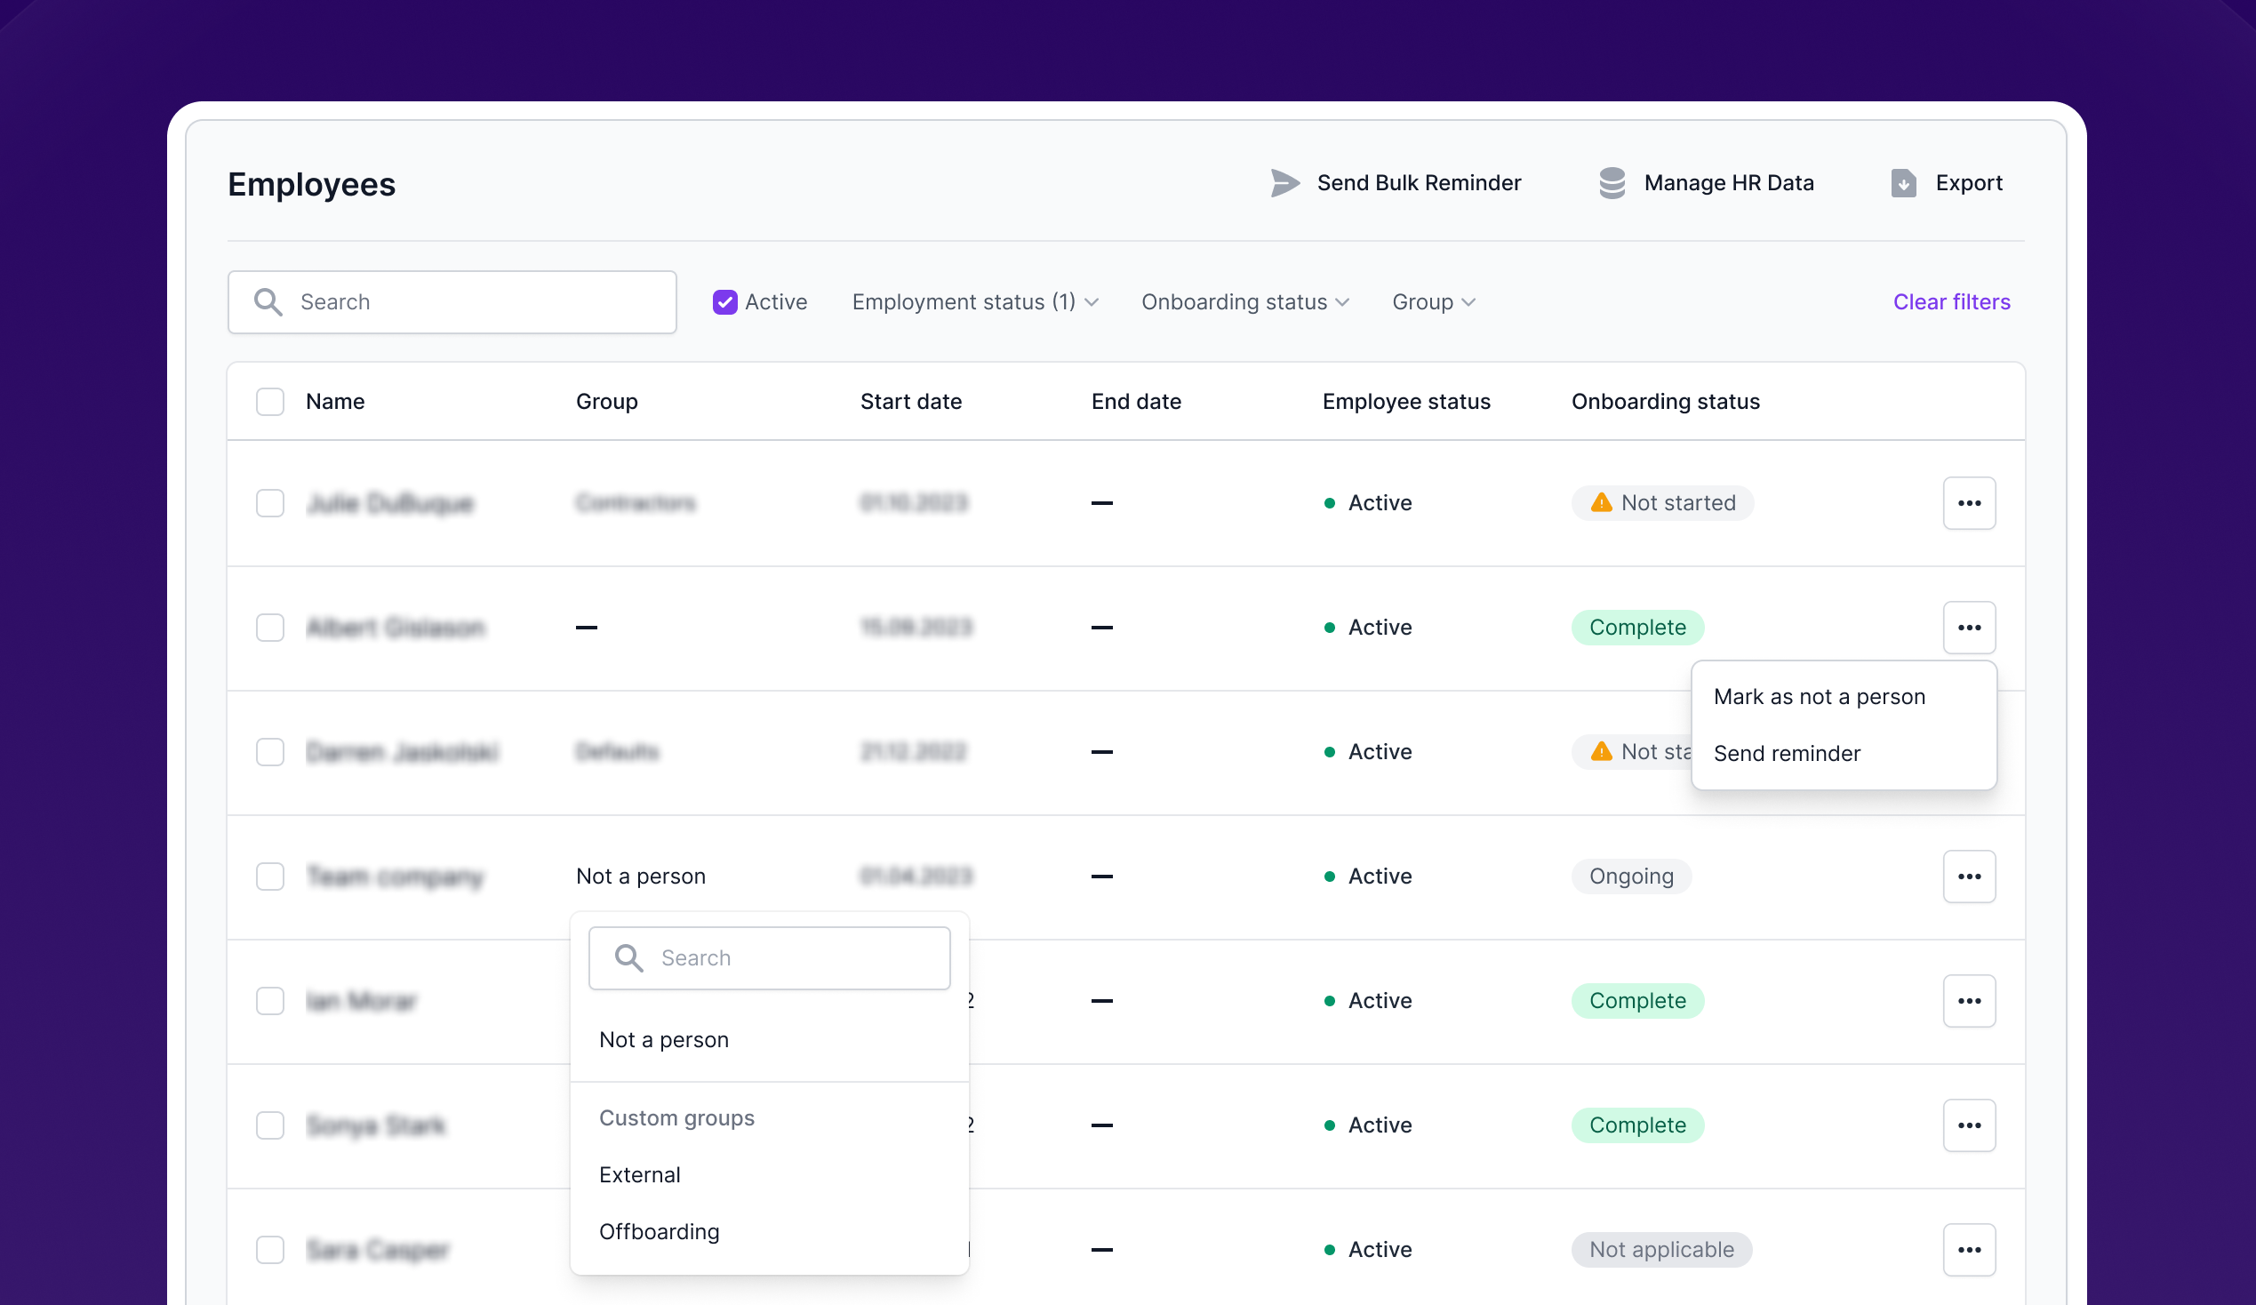Expand the Employment status (1) filter dropdown
Viewport: 2256px width, 1305px height.
point(974,301)
